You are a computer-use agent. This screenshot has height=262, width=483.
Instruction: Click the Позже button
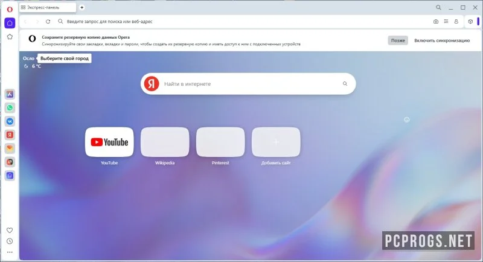coord(398,40)
